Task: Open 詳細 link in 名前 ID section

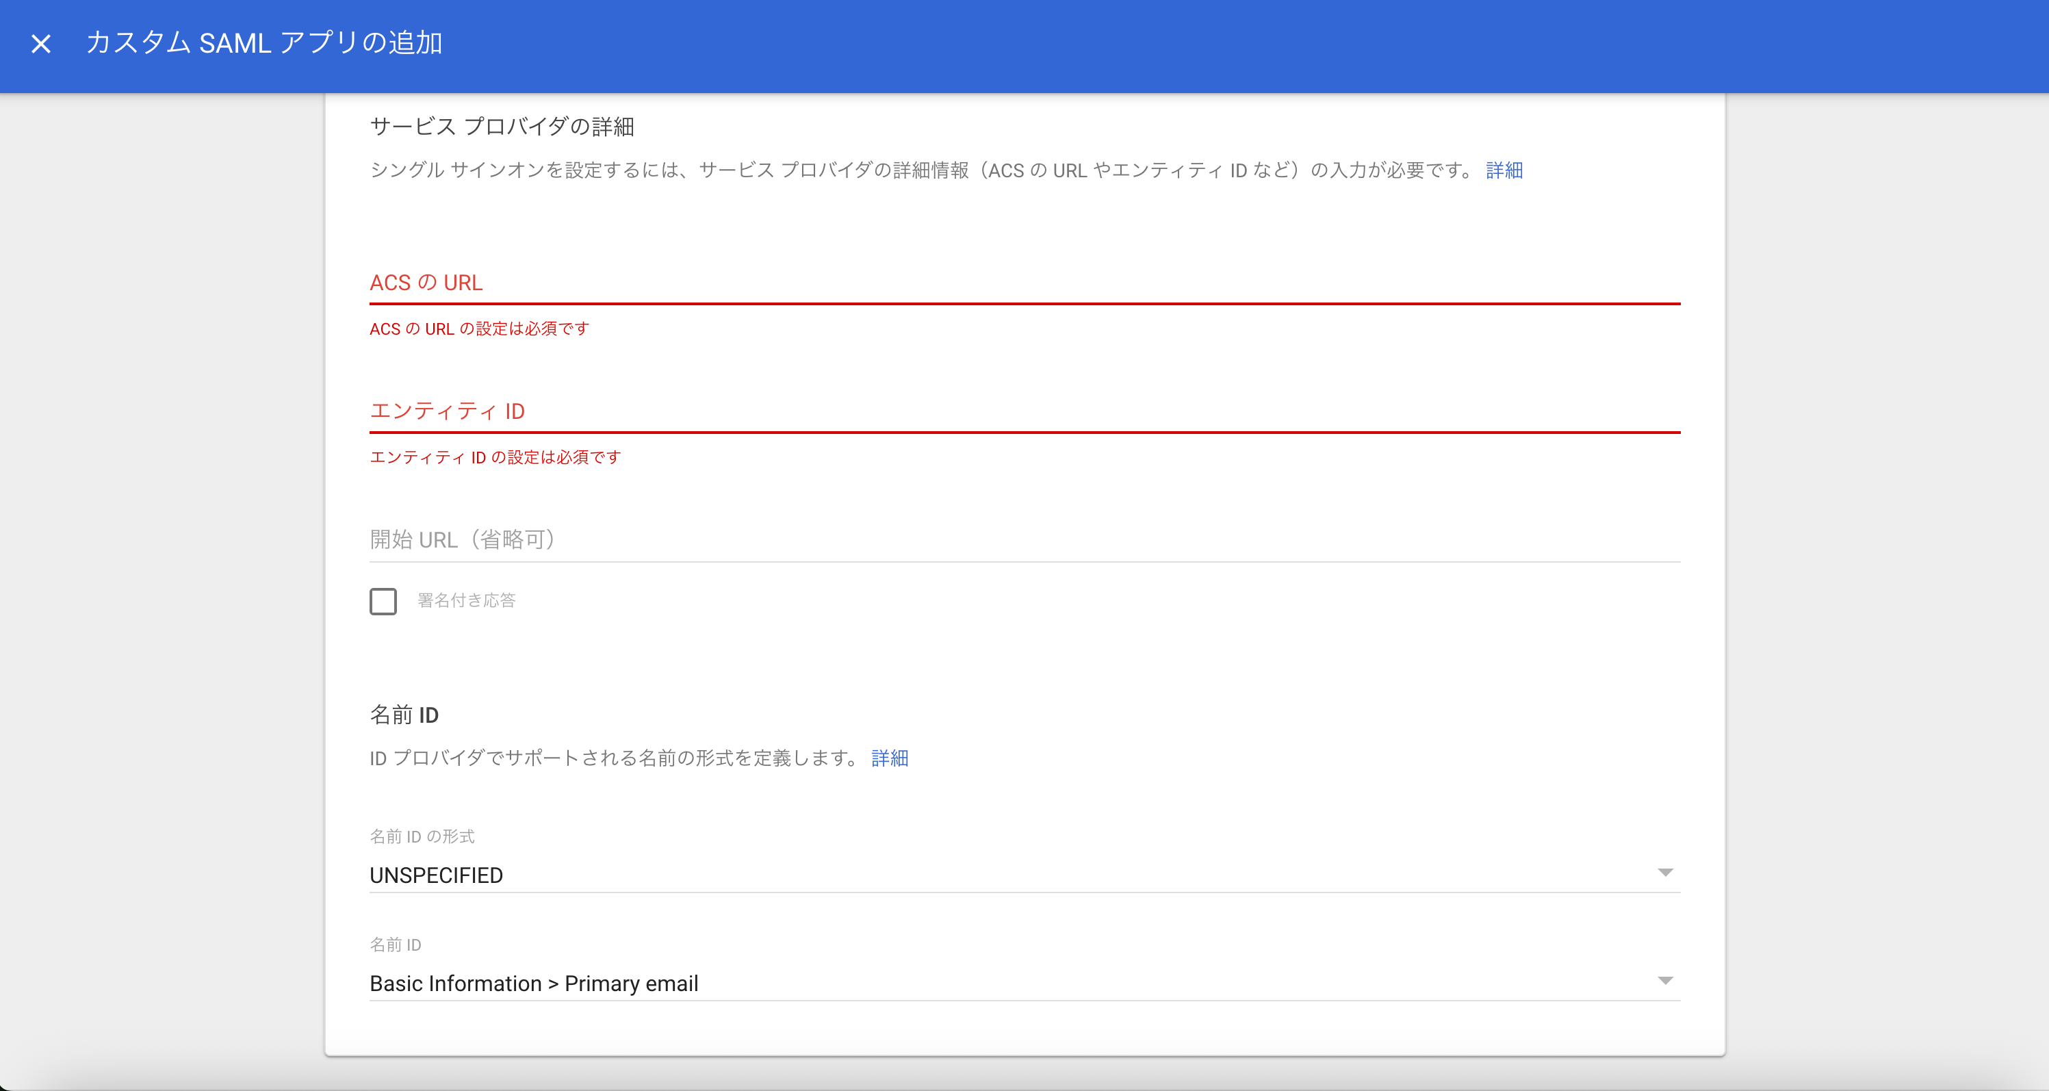Action: [x=889, y=758]
